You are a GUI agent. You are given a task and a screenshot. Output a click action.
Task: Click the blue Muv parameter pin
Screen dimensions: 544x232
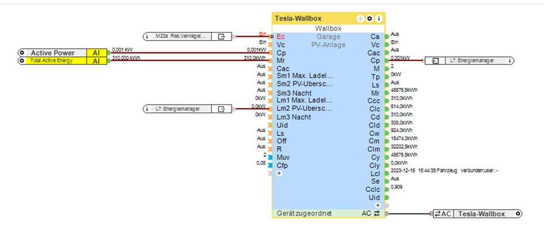(x=270, y=157)
